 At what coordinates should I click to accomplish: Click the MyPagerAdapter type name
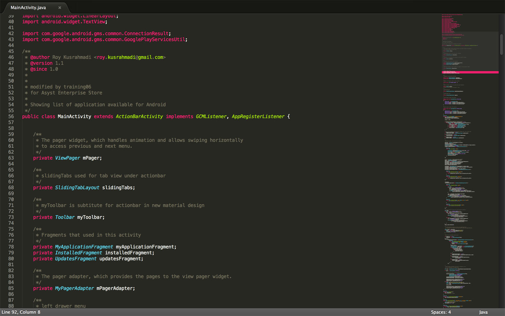click(74, 288)
